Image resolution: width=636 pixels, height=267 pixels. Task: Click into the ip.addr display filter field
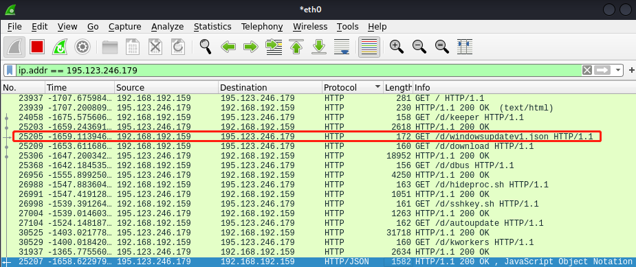pyautogui.click(x=298, y=71)
